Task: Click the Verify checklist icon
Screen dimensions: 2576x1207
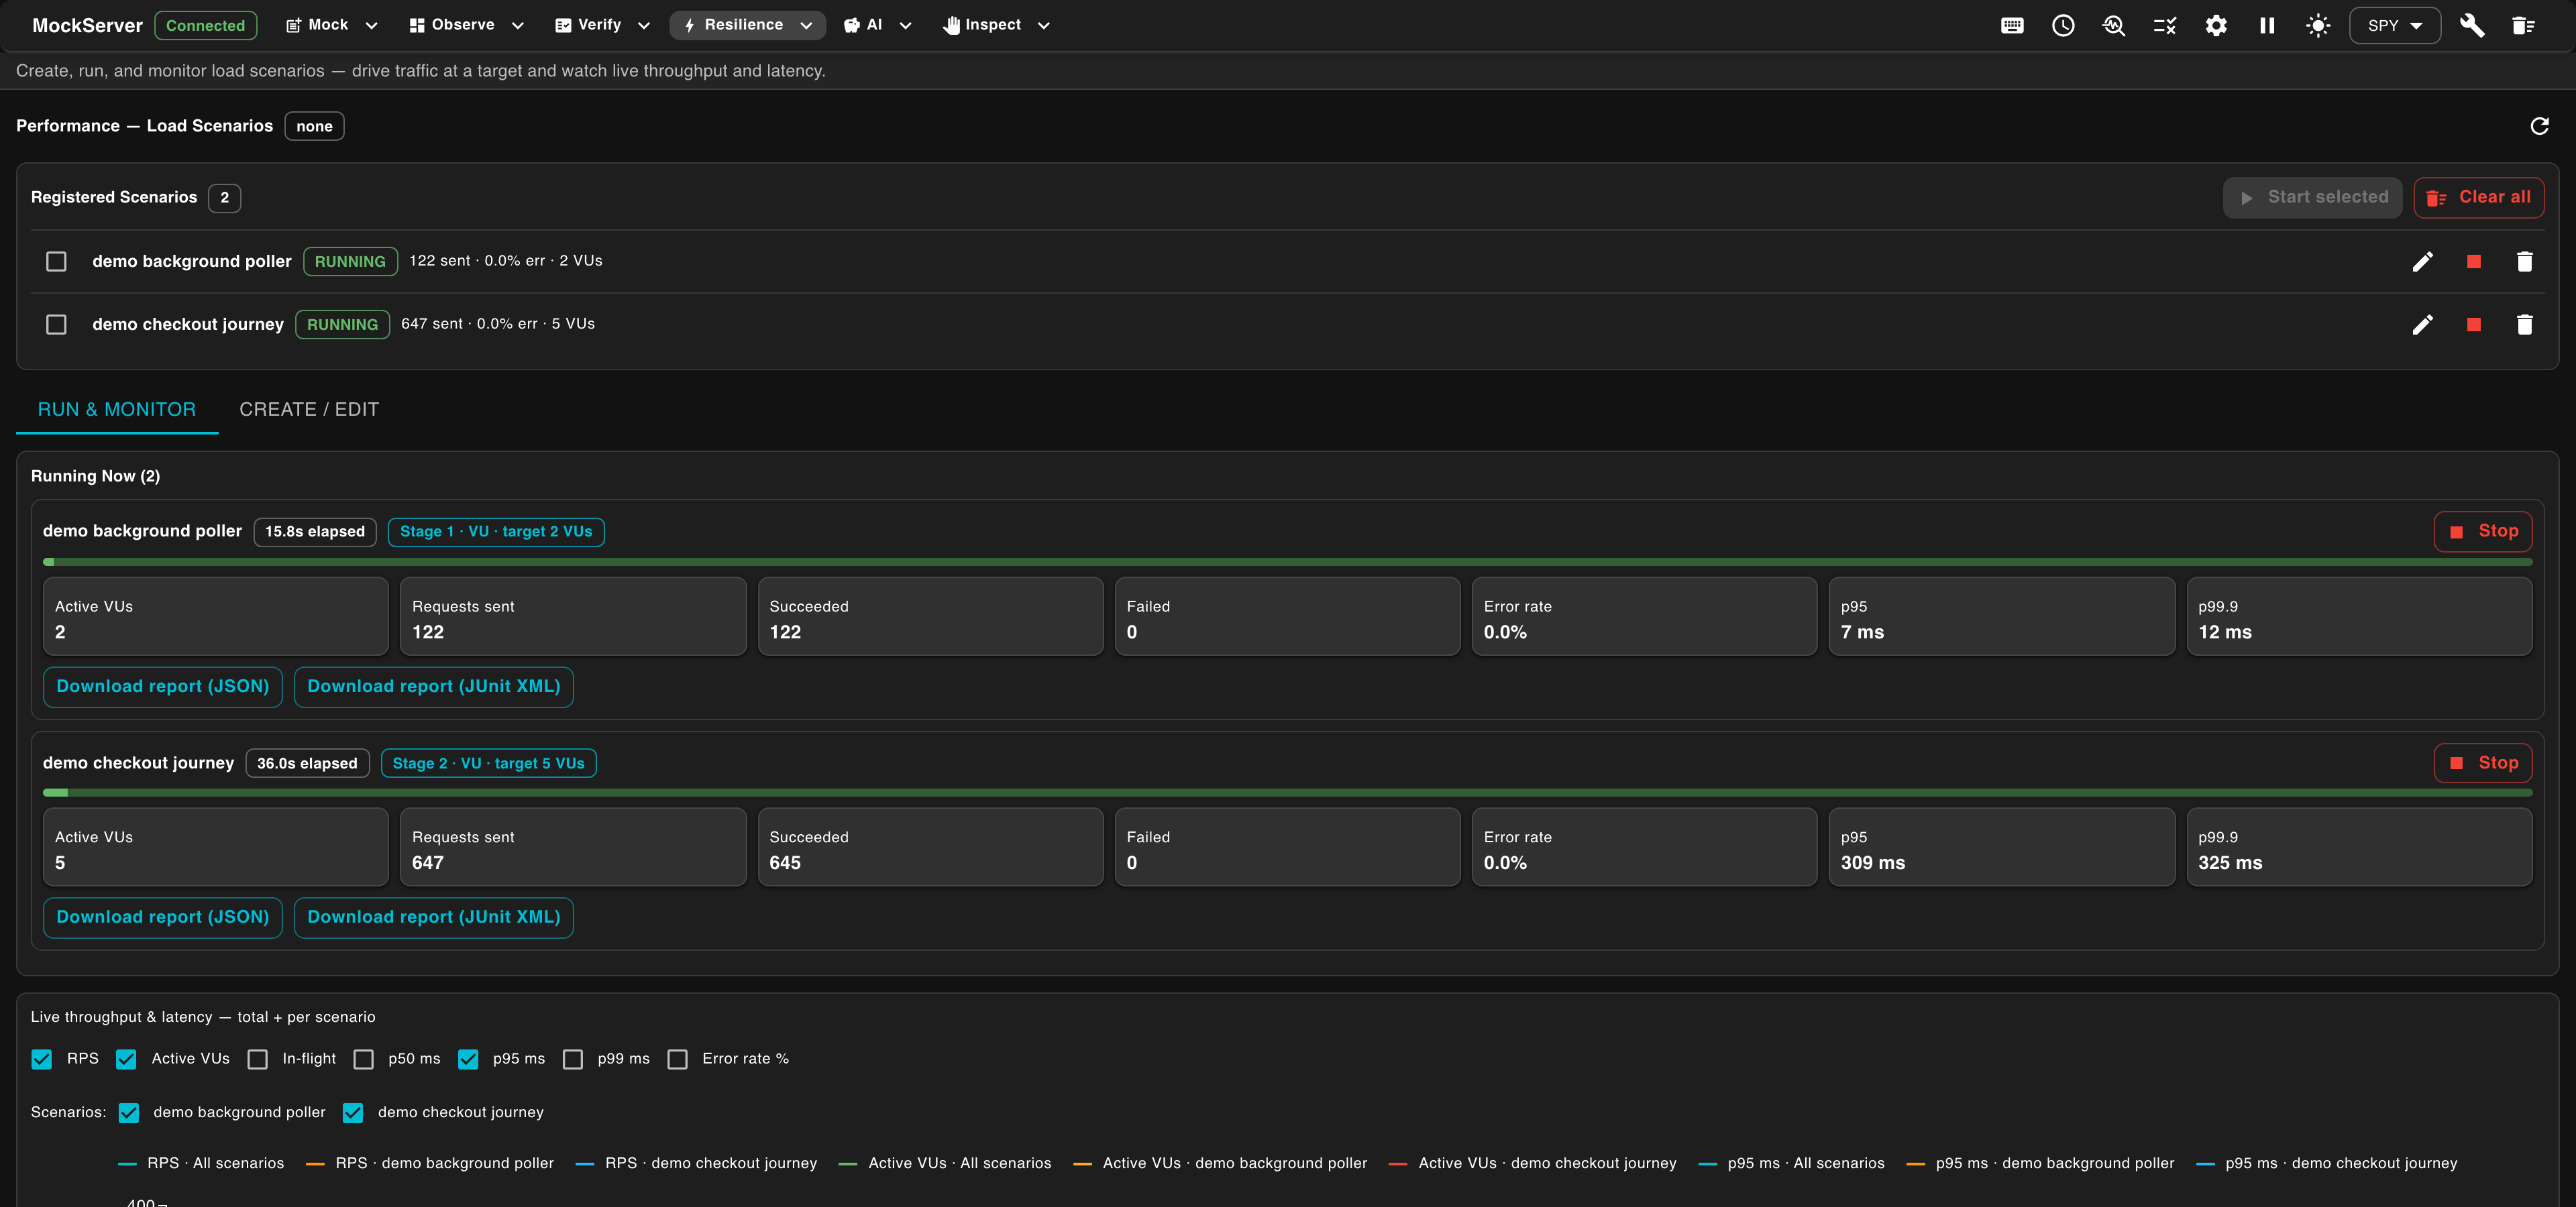Action: [x=563, y=26]
